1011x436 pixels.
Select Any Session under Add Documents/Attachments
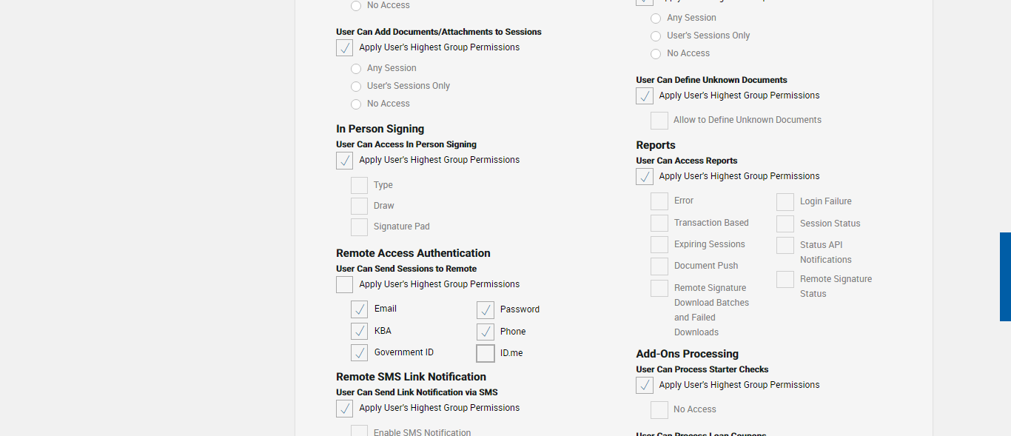356,69
